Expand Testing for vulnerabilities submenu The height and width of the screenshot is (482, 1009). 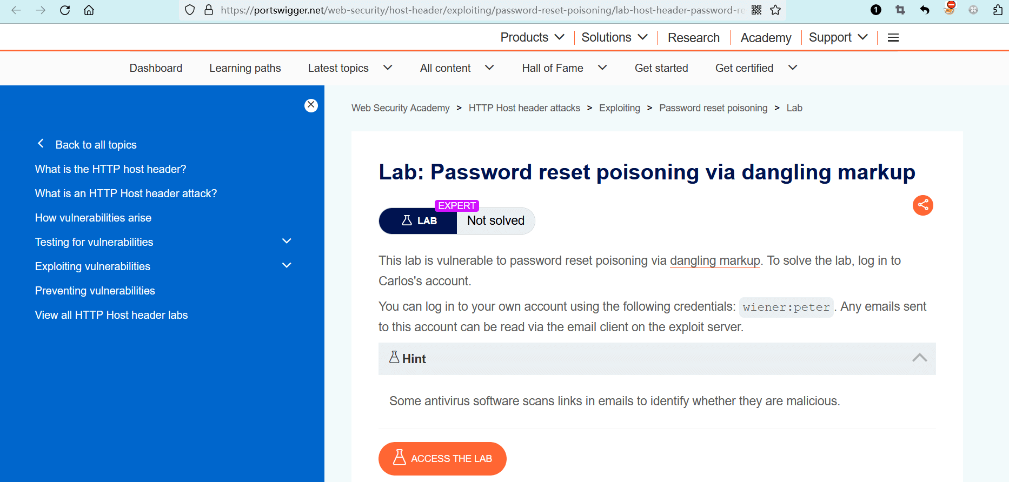point(287,242)
